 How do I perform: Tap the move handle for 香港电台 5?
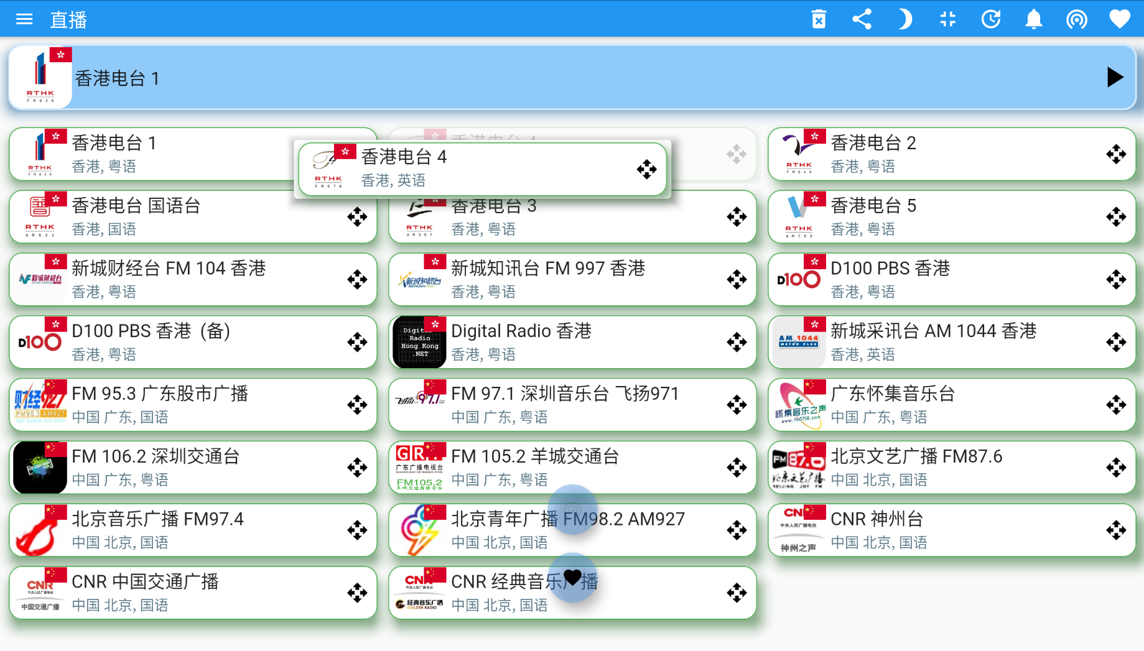[1116, 217]
